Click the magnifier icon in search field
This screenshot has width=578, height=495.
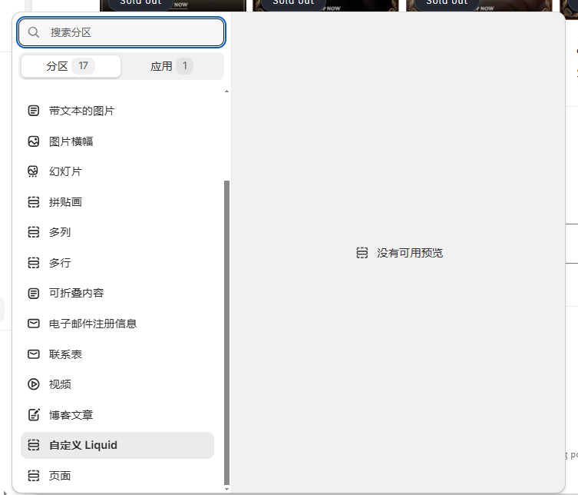click(x=34, y=32)
